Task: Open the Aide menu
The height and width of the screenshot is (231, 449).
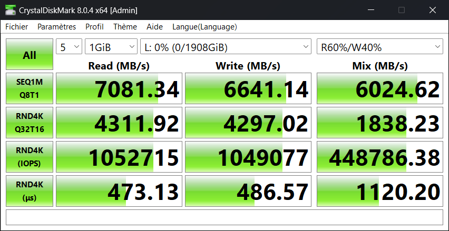Action: [154, 27]
